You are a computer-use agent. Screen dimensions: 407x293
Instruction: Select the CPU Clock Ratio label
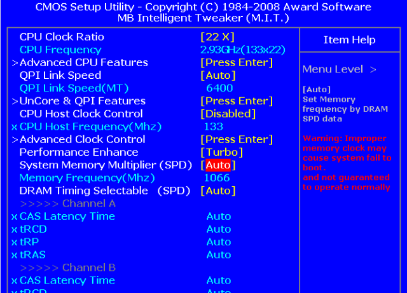pyautogui.click(x=62, y=37)
